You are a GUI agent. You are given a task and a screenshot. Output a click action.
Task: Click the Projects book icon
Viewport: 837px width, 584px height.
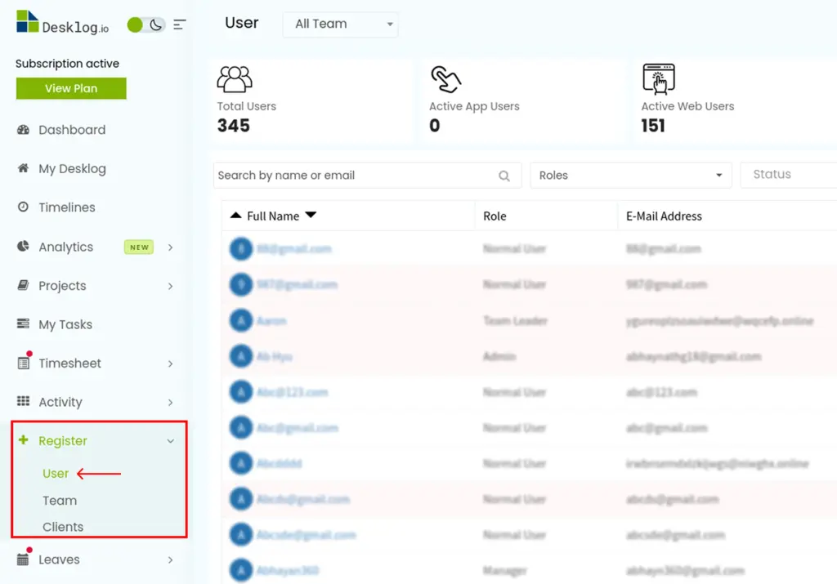pyautogui.click(x=23, y=286)
